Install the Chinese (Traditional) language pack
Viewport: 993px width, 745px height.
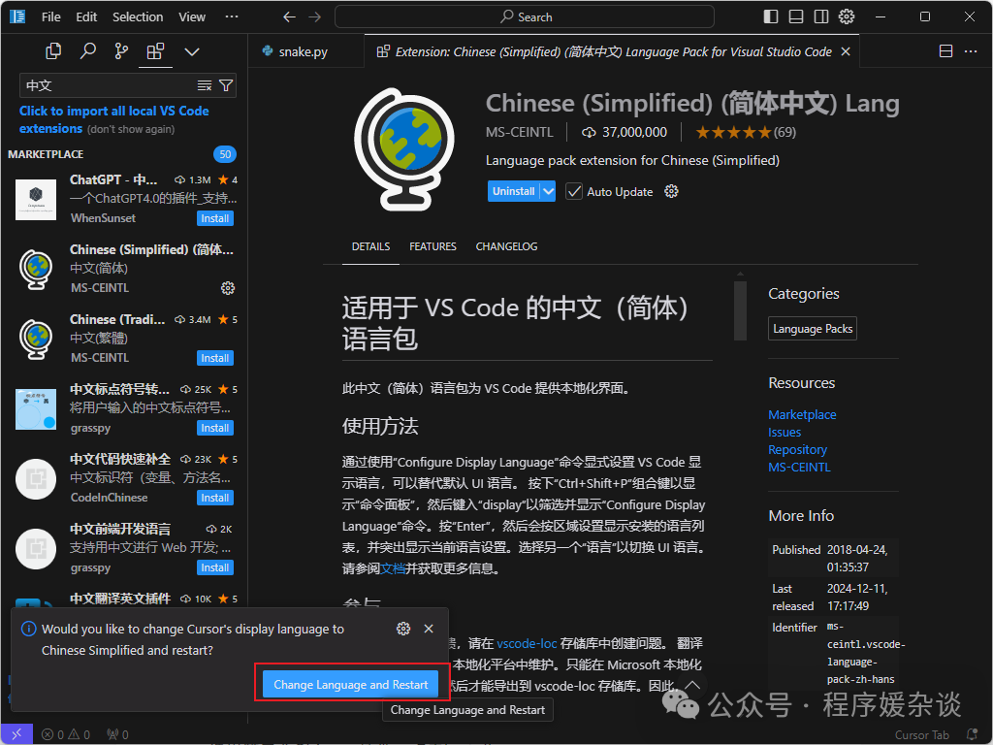pyautogui.click(x=214, y=358)
